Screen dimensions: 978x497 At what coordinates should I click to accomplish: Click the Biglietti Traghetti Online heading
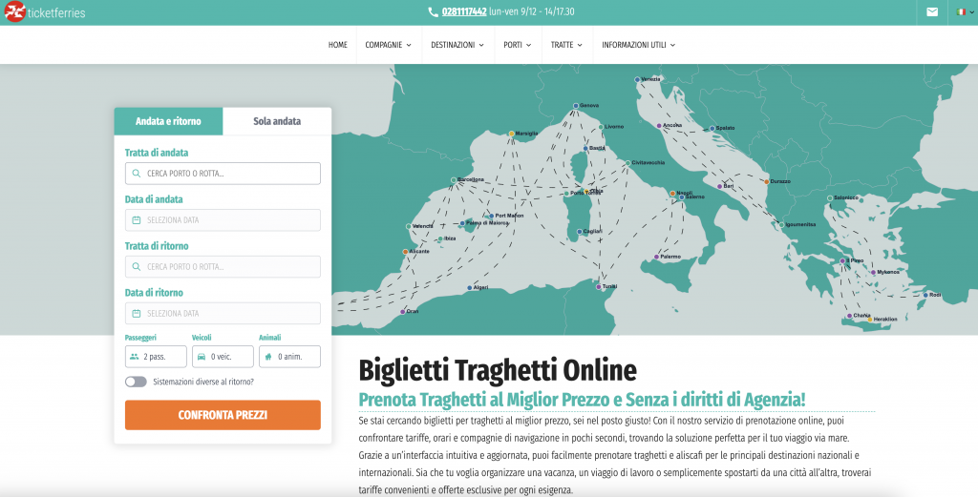coord(497,370)
